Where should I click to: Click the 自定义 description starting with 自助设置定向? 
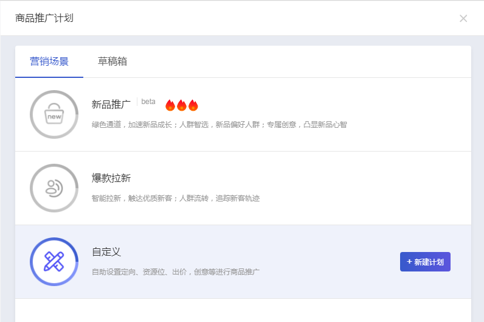click(x=176, y=271)
